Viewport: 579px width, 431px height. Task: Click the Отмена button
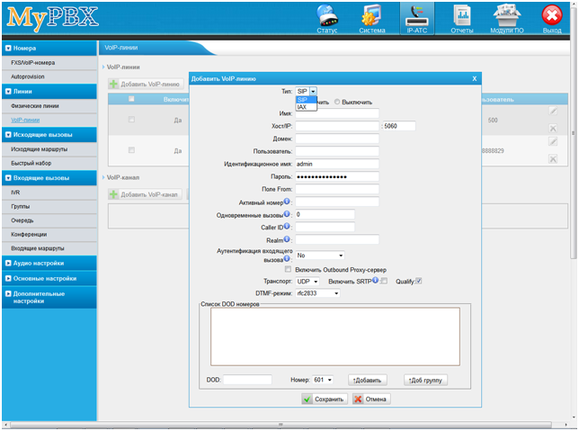click(371, 400)
